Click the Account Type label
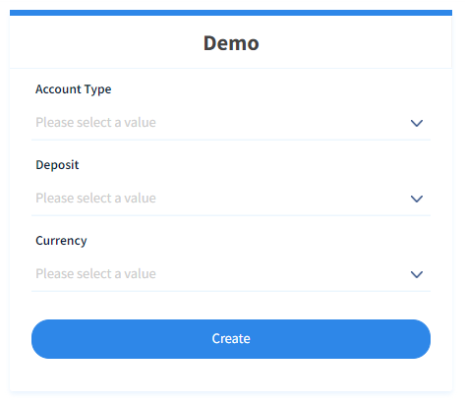 tap(74, 89)
